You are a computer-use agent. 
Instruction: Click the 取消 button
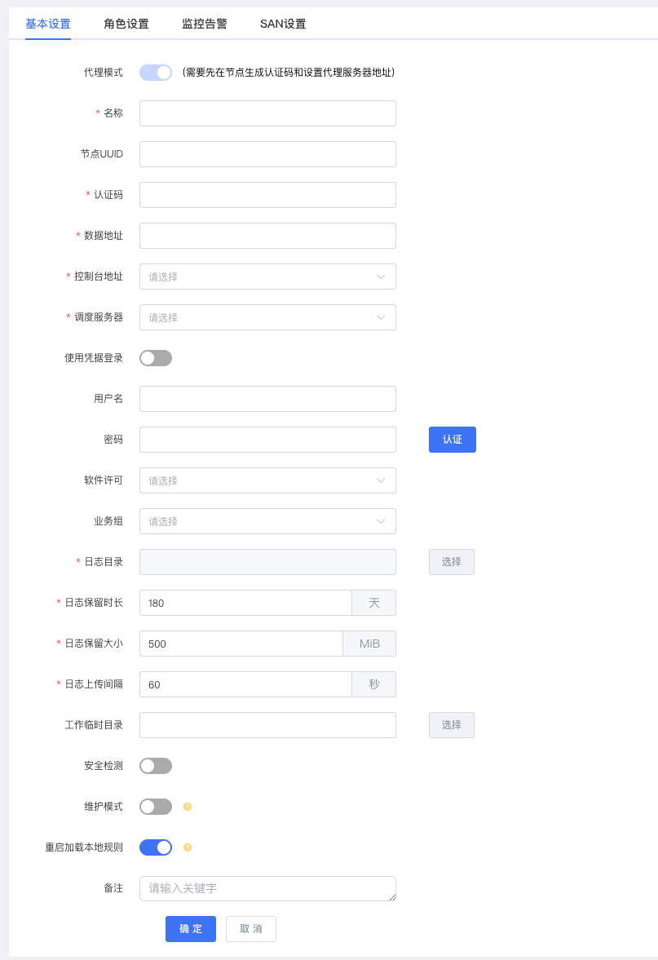(x=251, y=929)
